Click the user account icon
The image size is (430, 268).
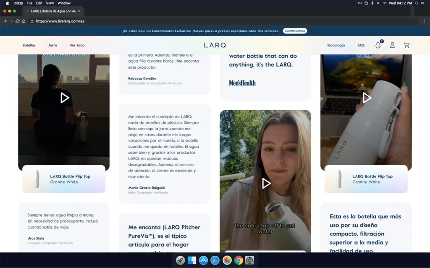pos(392,45)
